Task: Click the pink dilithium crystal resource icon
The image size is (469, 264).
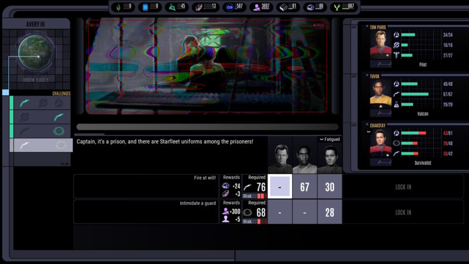Action: coord(199,7)
